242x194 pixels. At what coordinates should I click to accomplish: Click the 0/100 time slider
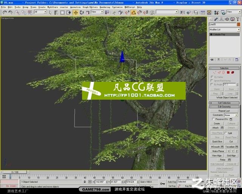pos(15,172)
